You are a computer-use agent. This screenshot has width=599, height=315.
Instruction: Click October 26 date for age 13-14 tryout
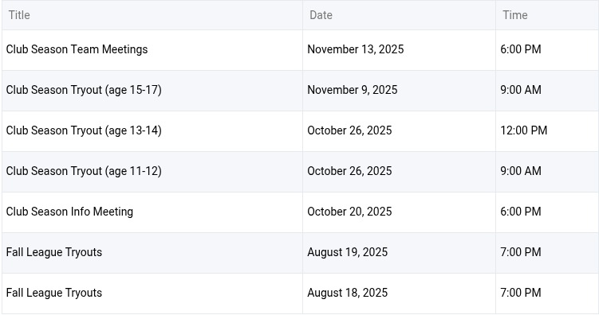coord(349,130)
